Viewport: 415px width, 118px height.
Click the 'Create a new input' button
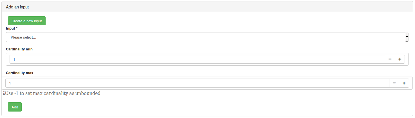(x=27, y=21)
